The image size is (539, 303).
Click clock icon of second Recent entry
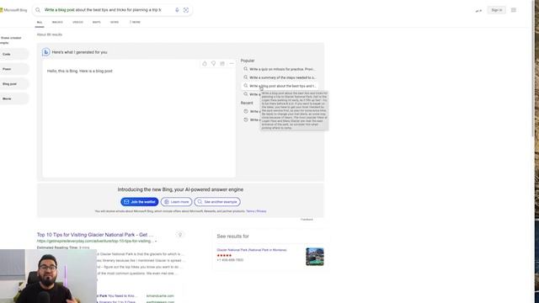[x=246, y=120]
